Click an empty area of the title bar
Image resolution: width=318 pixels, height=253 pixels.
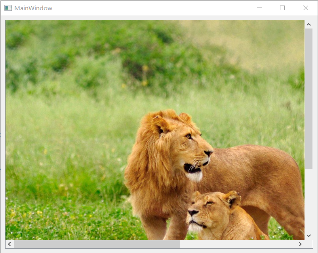point(158,8)
